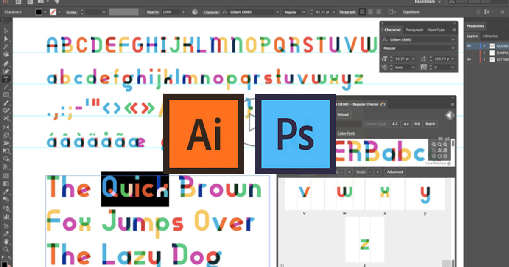Select the Selection tool arrow
The height and width of the screenshot is (267, 509).
click(6, 31)
